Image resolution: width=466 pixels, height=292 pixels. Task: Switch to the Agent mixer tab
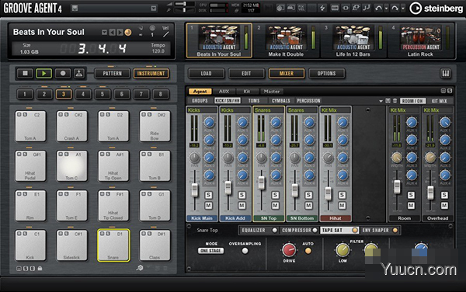pyautogui.click(x=200, y=92)
